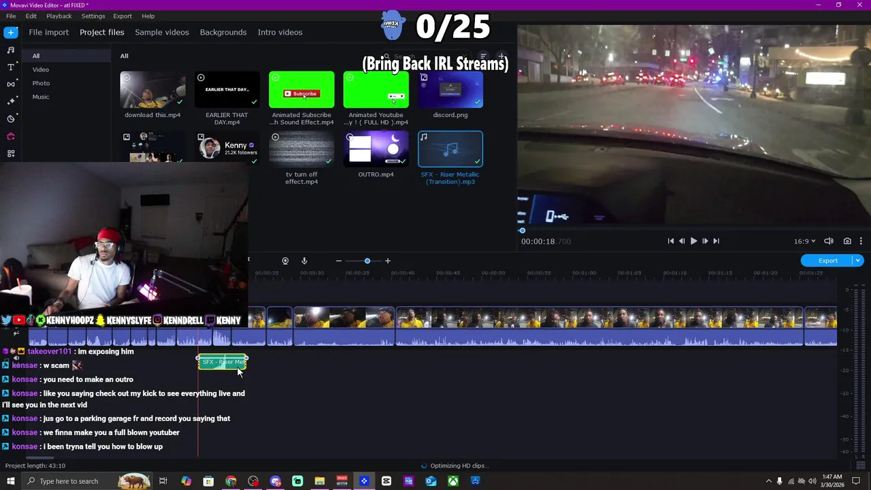
Task: Open the Audio panel music note icon
Action: tap(10, 50)
